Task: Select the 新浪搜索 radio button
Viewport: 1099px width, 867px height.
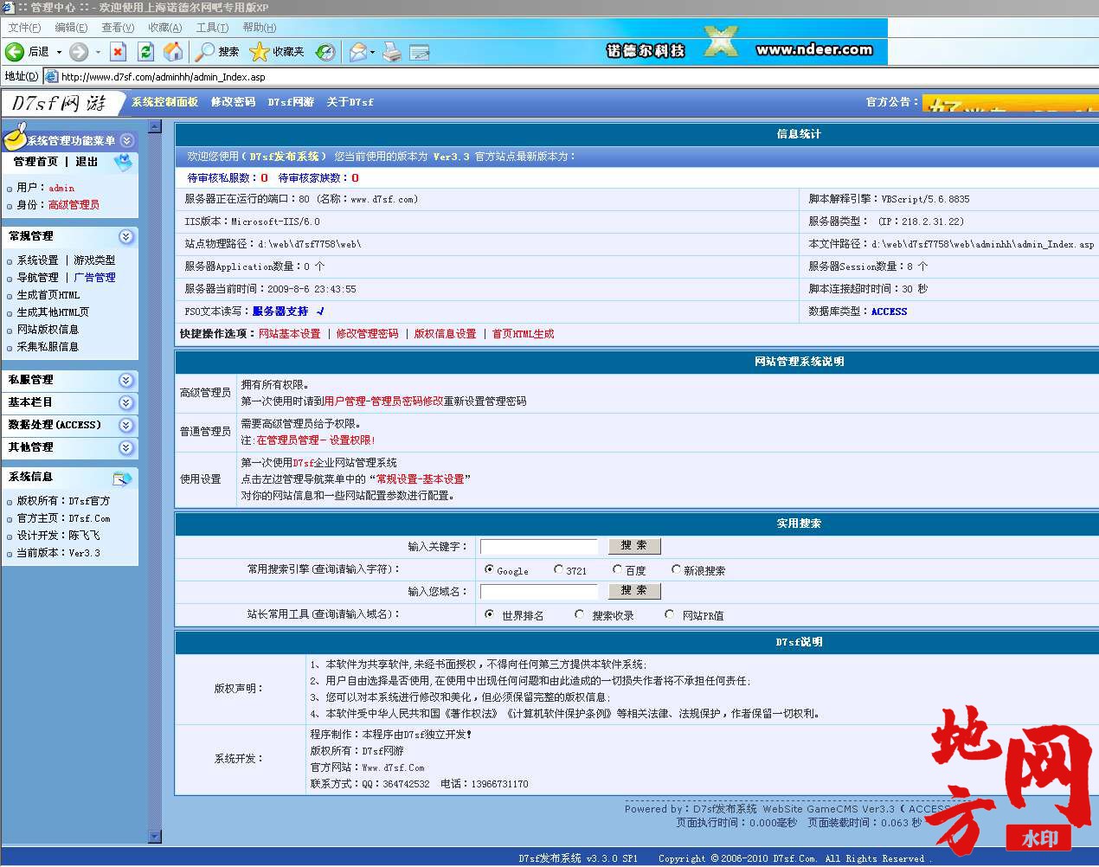Action: coord(676,569)
